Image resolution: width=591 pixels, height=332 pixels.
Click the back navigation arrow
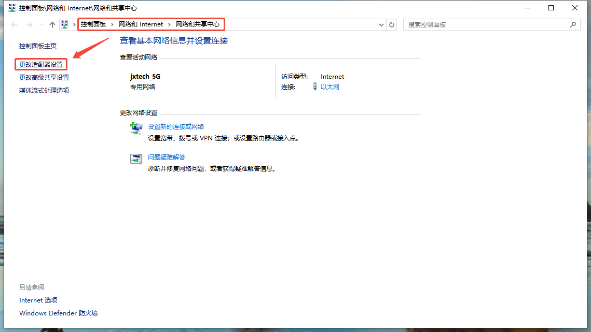tap(14, 24)
